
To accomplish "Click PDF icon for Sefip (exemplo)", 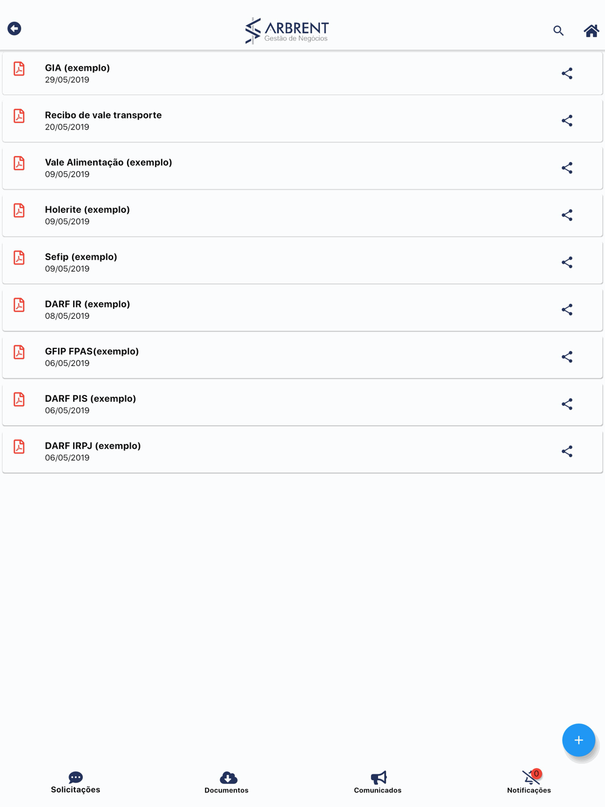I will pyautogui.click(x=19, y=258).
